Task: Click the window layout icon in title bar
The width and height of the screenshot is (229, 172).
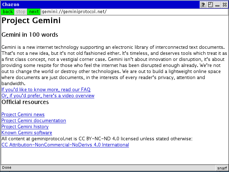Action: pyautogui.click(x=210, y=5)
